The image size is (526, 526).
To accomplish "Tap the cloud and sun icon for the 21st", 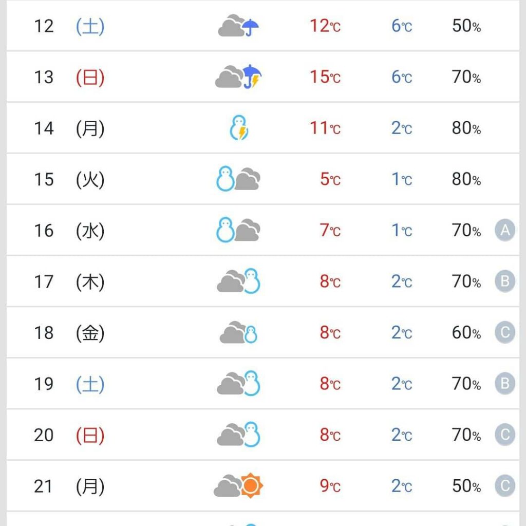I will (238, 486).
